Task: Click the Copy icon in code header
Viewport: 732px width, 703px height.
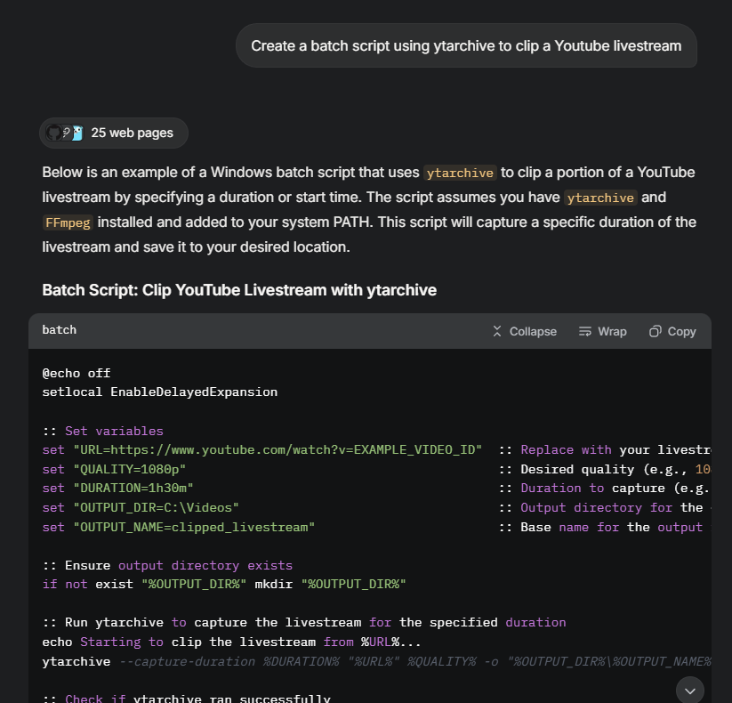Action: click(655, 331)
